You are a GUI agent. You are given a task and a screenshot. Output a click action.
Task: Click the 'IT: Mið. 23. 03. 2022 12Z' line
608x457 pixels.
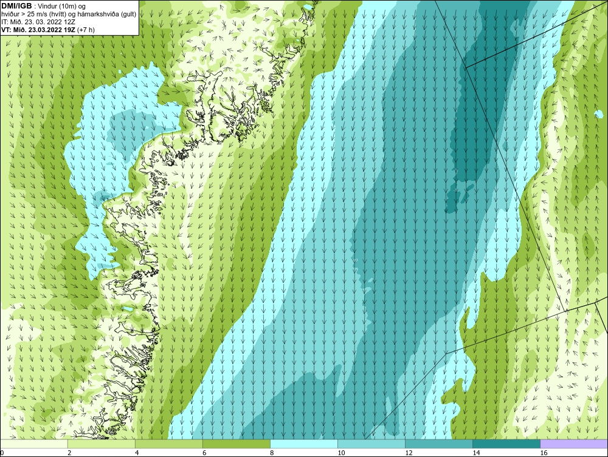pyautogui.click(x=38, y=22)
